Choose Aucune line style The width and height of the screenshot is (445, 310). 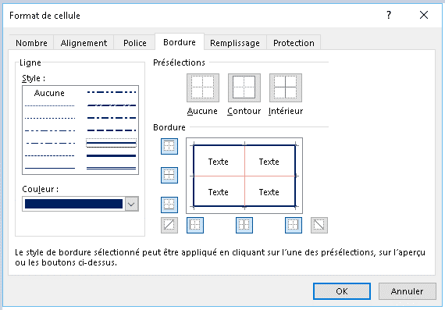pyautogui.click(x=49, y=93)
